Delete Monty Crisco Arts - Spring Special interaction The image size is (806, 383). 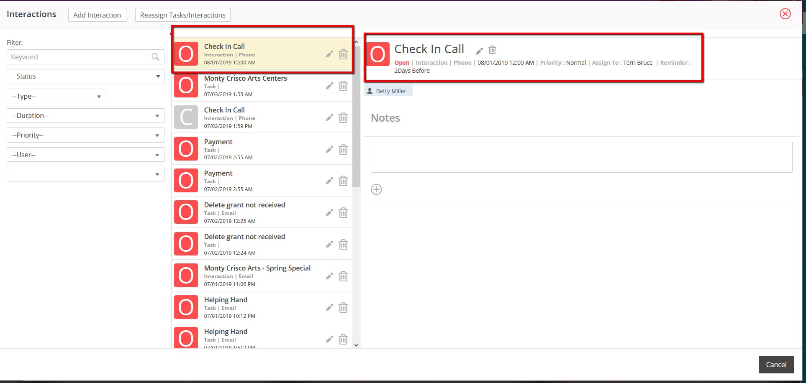tap(343, 276)
